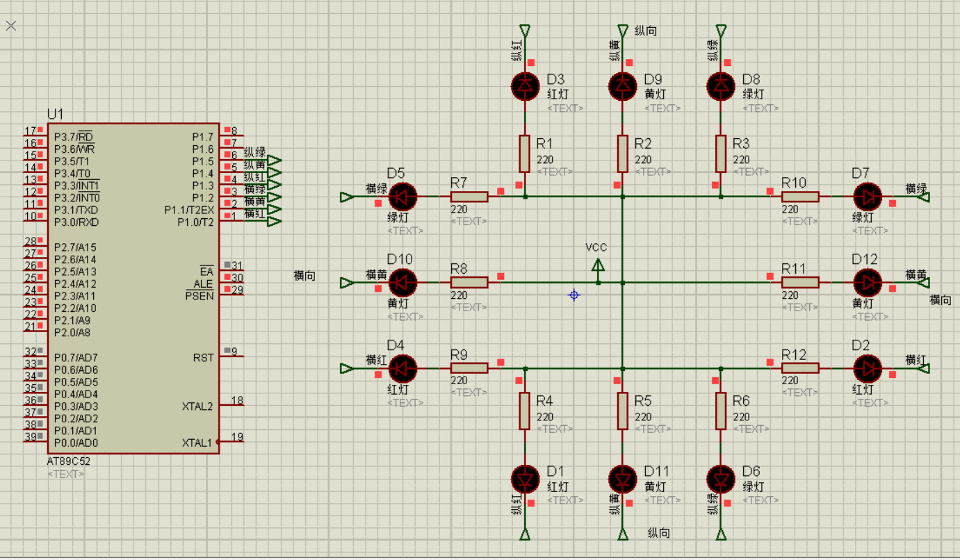Viewport: 960px width, 560px height.
Task: Click the P1.7 pin label
Action: [x=203, y=136]
